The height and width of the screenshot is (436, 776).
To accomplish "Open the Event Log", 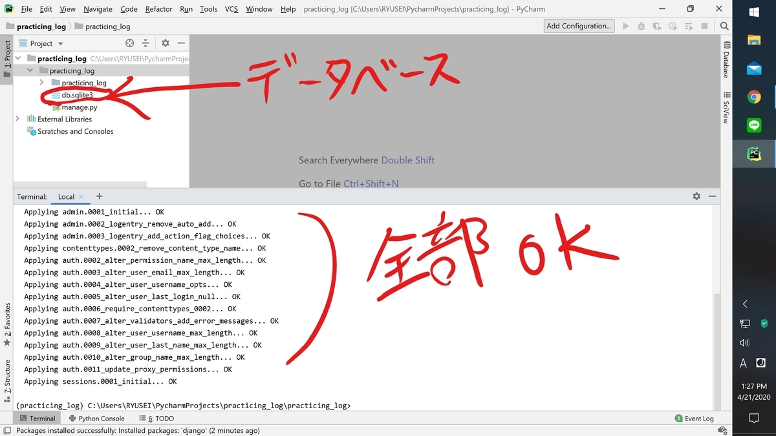I will coord(693,419).
